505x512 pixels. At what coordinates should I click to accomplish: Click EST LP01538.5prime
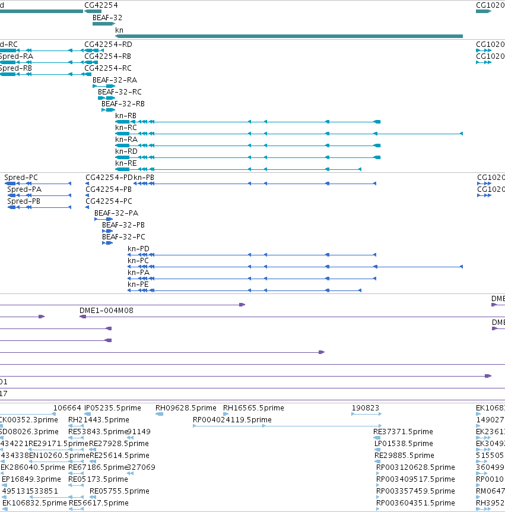pos(404,444)
